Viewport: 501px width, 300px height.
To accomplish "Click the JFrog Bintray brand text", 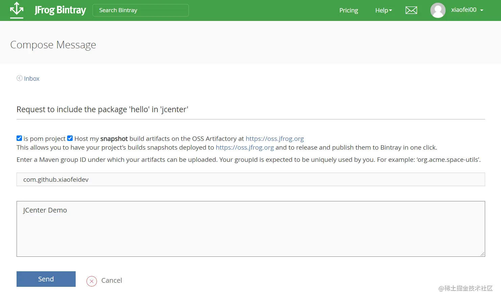I will tap(60, 10).
